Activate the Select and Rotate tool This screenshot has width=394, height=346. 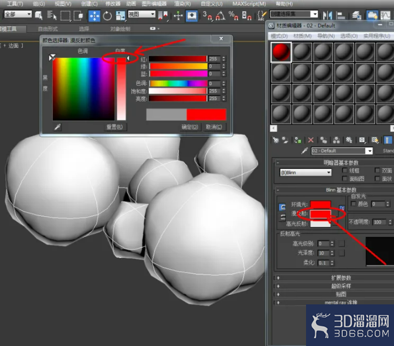[x=107, y=16]
